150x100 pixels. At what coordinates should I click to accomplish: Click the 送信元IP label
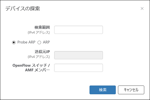click(42, 52)
